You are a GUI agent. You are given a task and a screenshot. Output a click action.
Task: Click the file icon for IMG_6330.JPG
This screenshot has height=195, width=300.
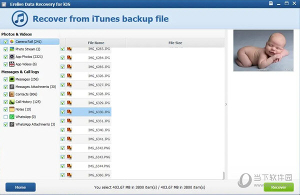pyautogui.click(x=69, y=112)
